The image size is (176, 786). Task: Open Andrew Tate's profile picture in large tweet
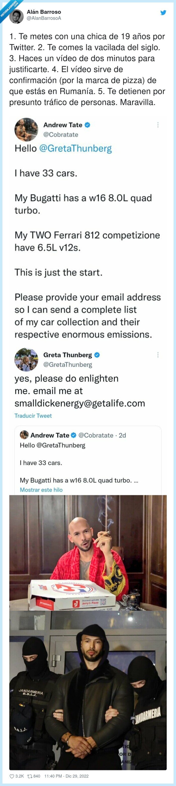[x=26, y=129]
